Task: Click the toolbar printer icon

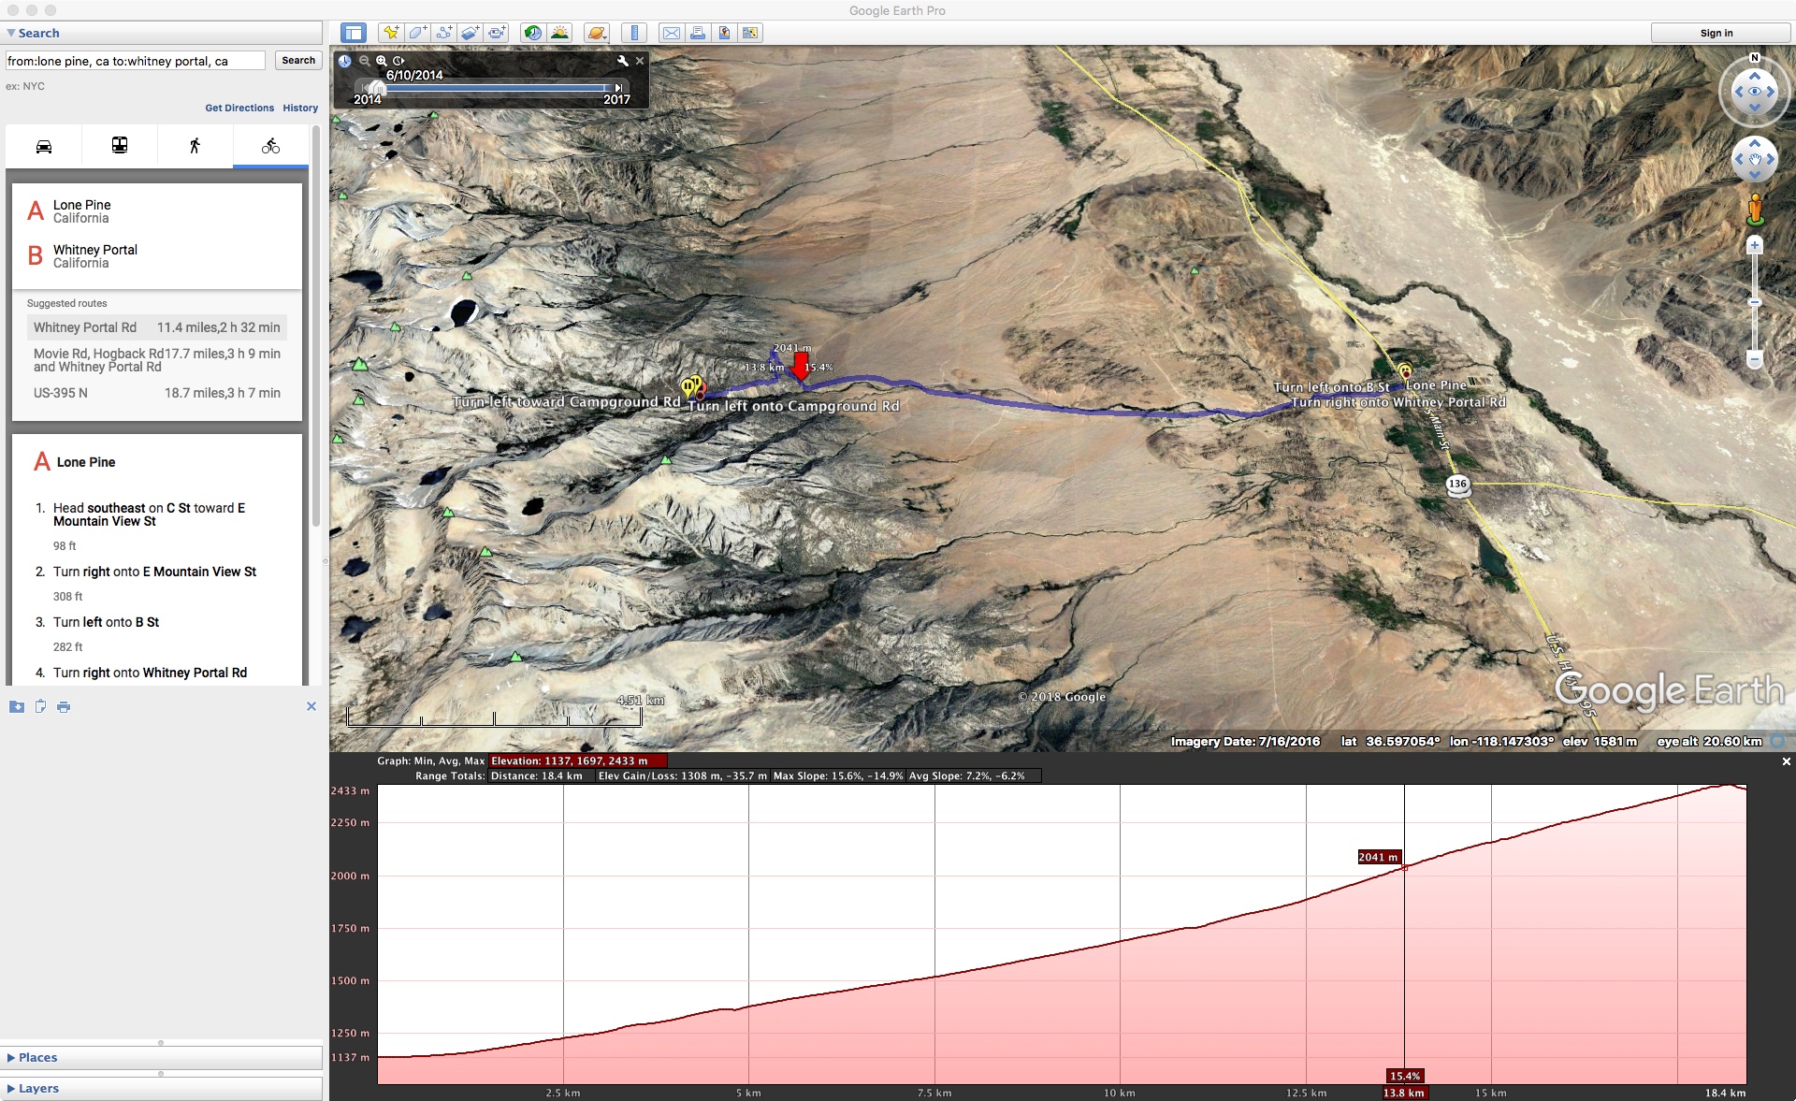Action: point(697,33)
